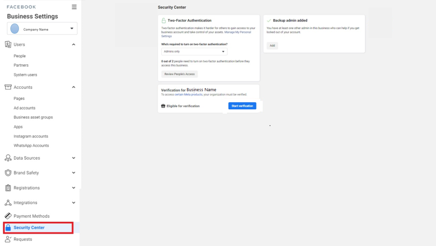Click the Eligible for verification briefcase icon
Screen dimensions: 436x246
(x=163, y=106)
